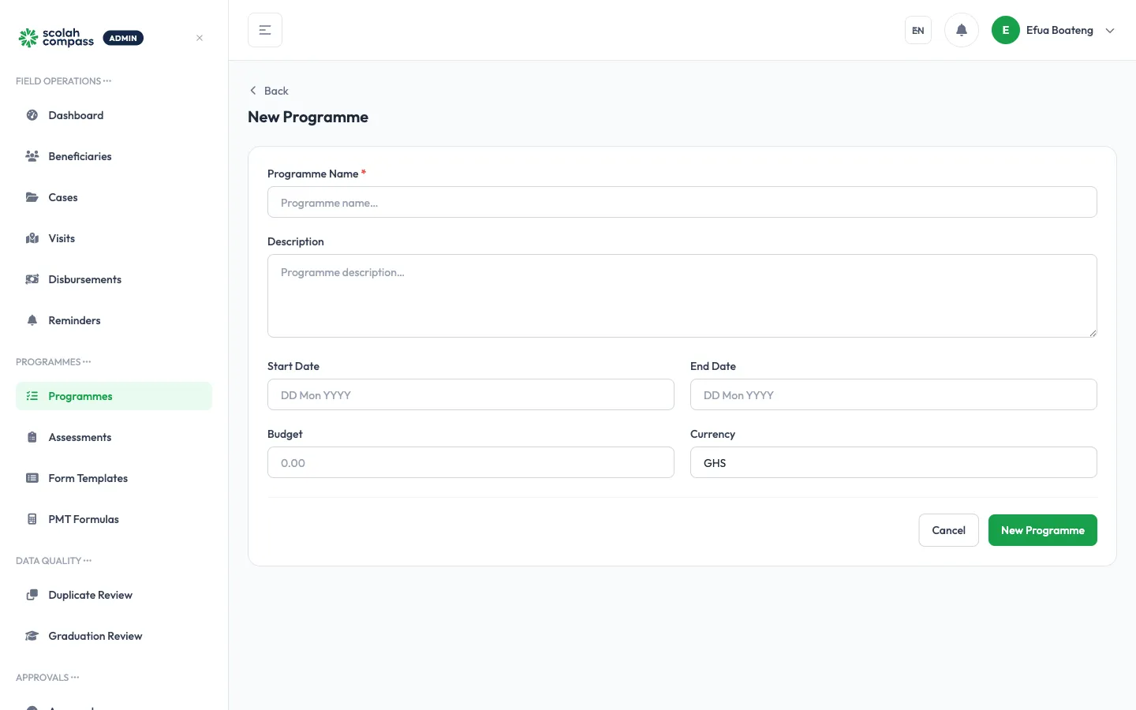Navigate to Form Templates

(x=114, y=478)
